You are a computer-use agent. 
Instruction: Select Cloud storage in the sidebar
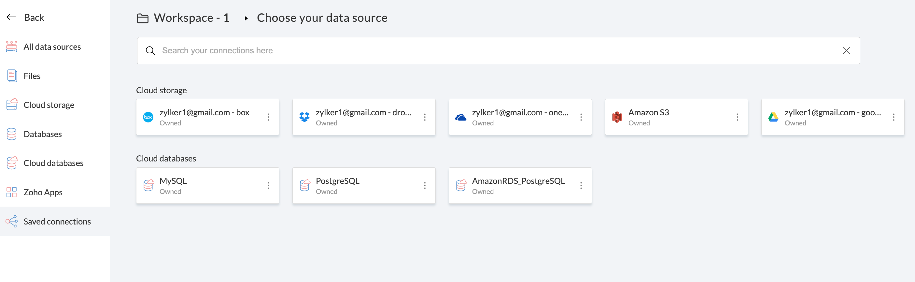click(49, 105)
